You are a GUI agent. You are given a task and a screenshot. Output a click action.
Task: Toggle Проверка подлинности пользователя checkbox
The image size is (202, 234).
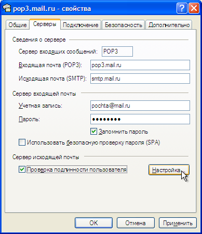22,170
